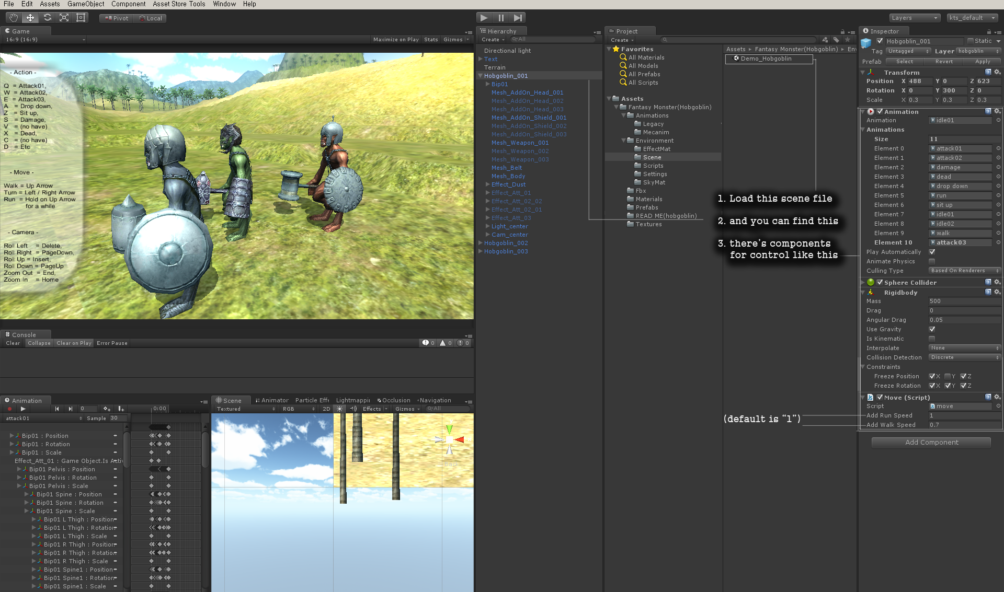Click the Add Event icon in Animation
Image resolution: width=1004 pixels, height=592 pixels.
point(121,409)
